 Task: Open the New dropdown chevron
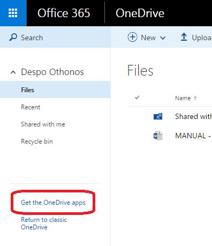click(x=163, y=38)
